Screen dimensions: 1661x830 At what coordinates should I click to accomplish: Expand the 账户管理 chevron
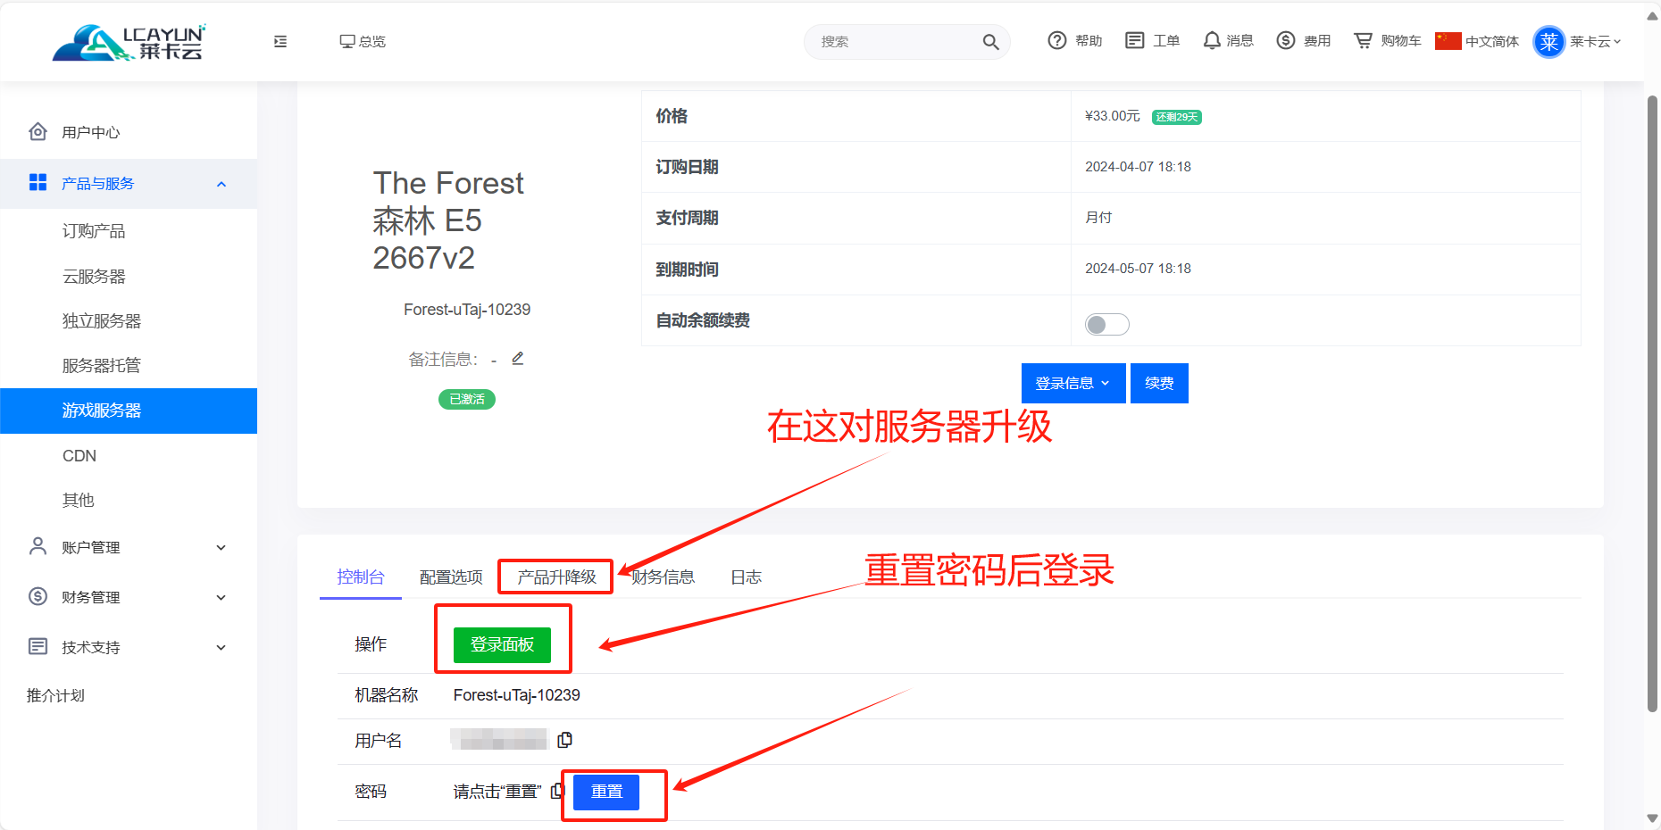pyautogui.click(x=221, y=548)
